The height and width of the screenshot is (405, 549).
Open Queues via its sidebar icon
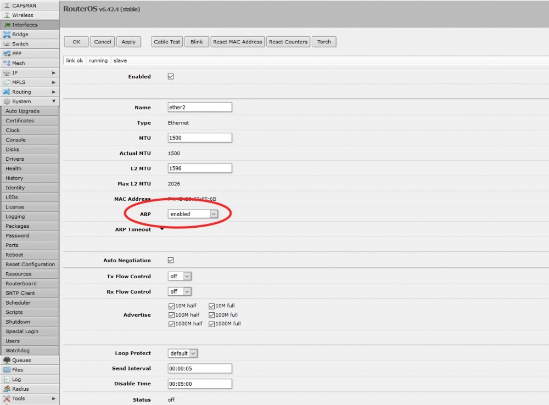pyautogui.click(x=7, y=361)
